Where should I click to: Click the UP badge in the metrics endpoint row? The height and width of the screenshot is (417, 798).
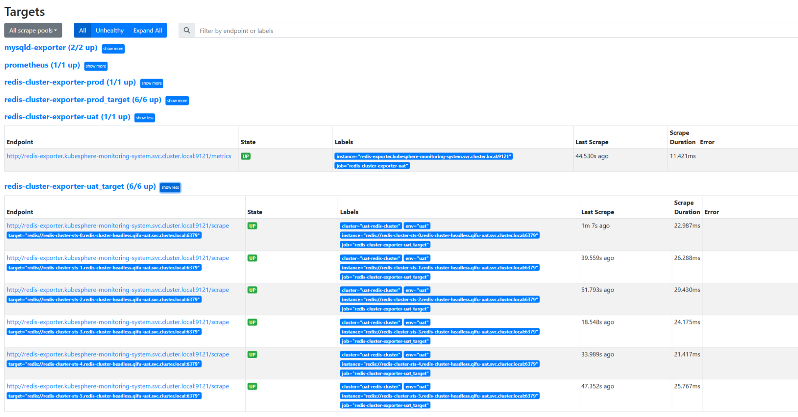click(246, 156)
